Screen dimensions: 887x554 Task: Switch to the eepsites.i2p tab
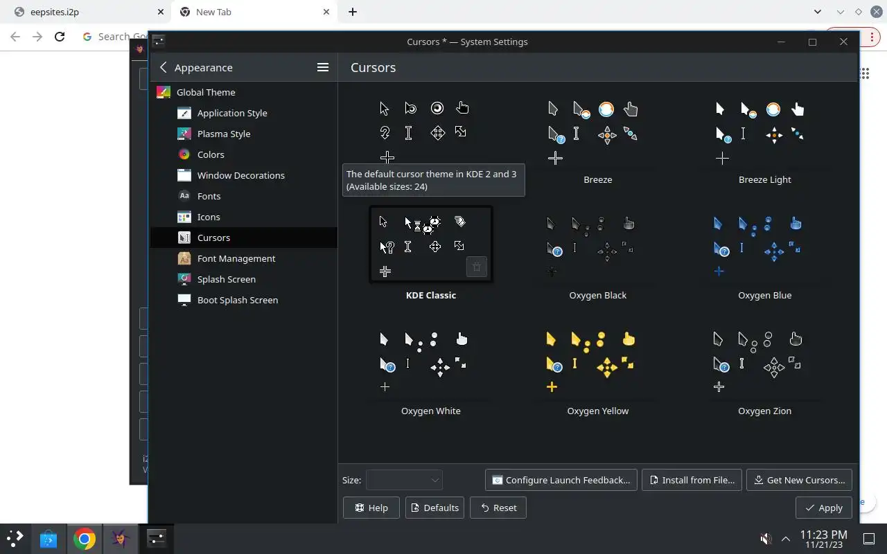[87, 12]
